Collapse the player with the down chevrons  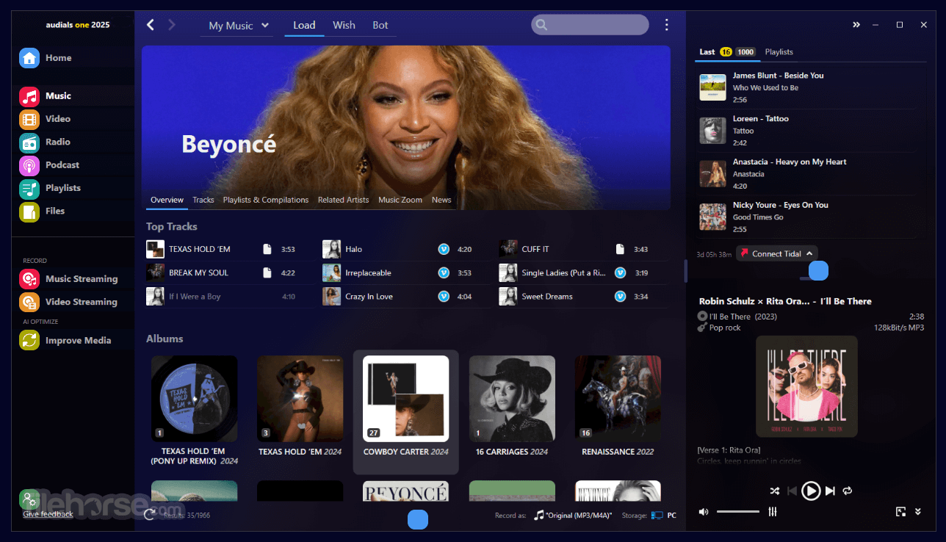pos(918,511)
